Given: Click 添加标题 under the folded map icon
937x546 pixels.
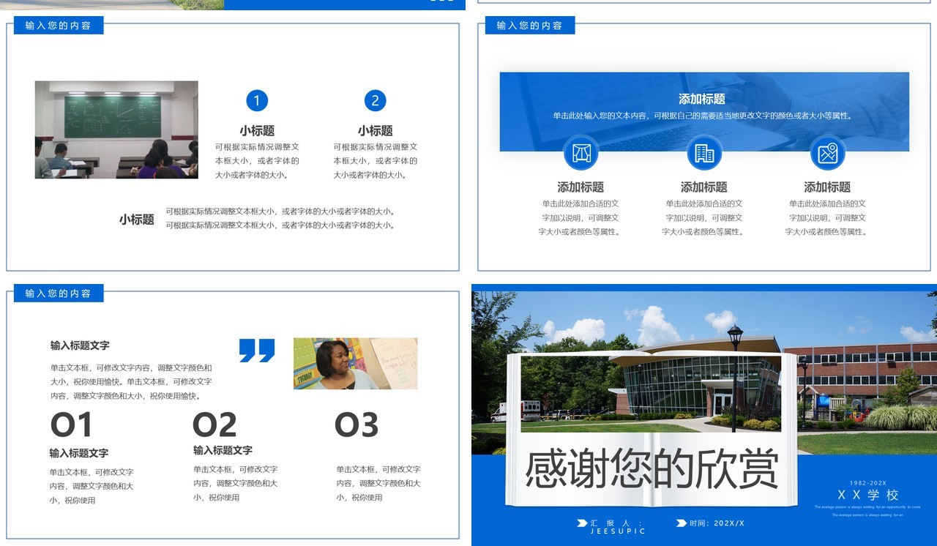Looking at the screenshot, I should (x=581, y=187).
